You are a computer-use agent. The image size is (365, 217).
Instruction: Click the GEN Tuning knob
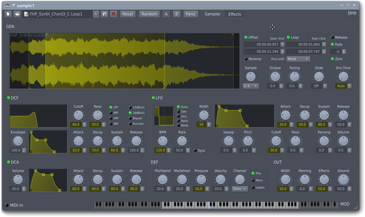tap(295, 77)
